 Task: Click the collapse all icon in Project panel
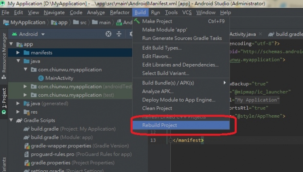click(119, 34)
